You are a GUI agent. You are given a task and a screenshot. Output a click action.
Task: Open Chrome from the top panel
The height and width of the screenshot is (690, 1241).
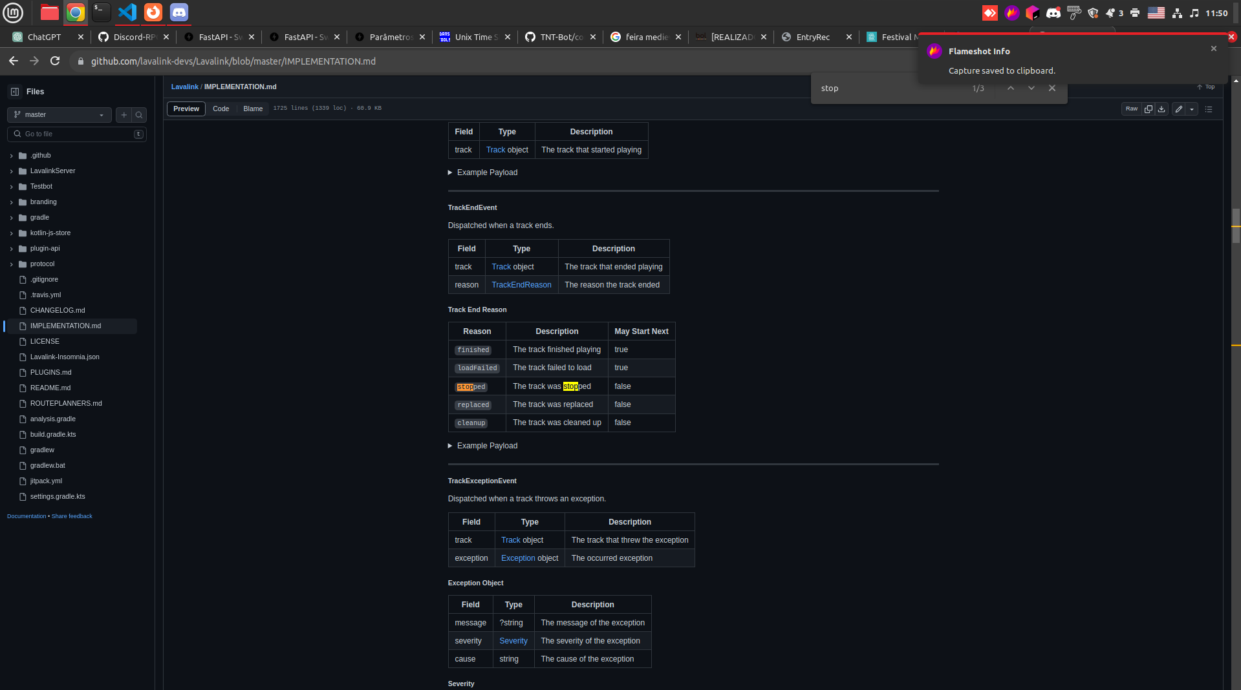click(x=76, y=12)
